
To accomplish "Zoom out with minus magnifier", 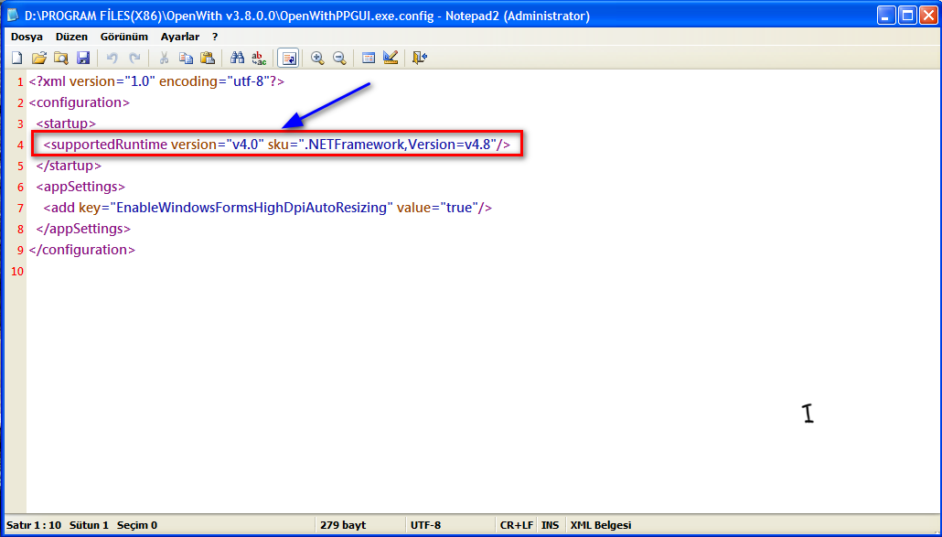I will point(339,58).
